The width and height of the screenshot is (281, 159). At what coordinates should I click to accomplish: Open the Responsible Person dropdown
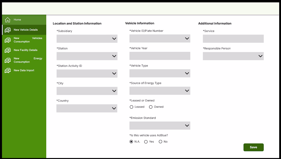coord(233,56)
